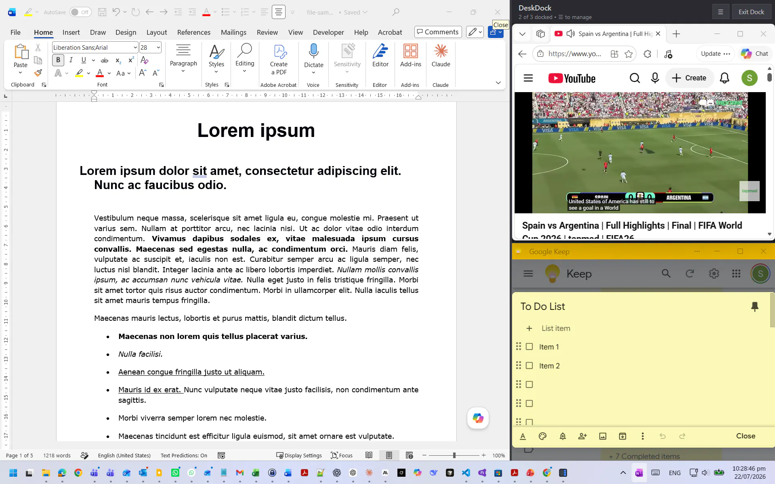This screenshot has width=775, height=484.
Task: Launch the Claude add-in icon
Action: 441,55
